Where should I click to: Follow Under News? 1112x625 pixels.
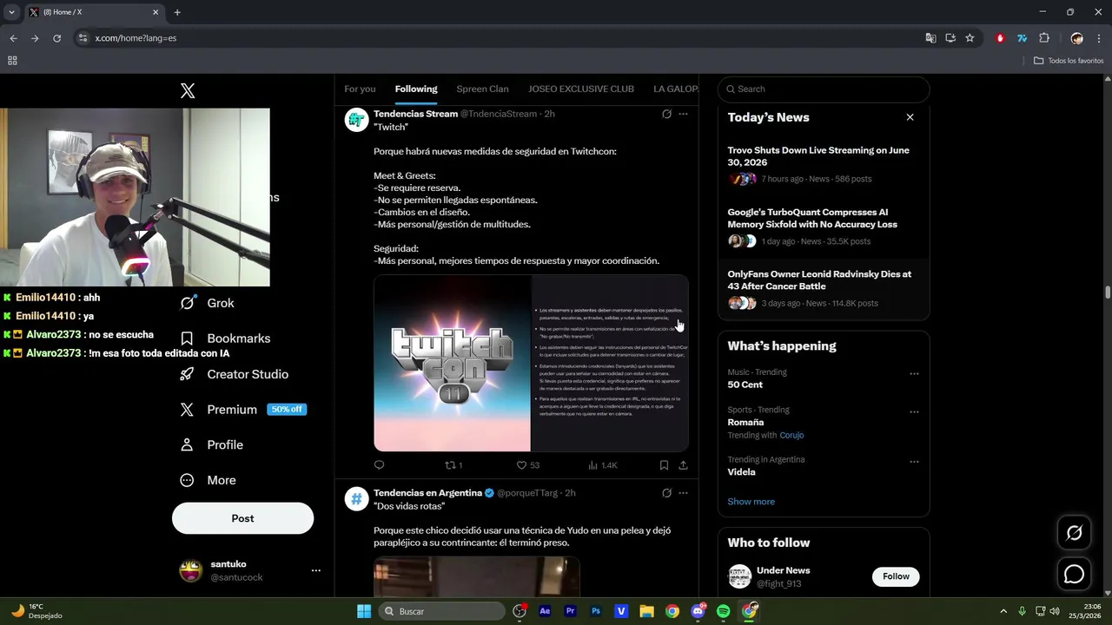[896, 576]
